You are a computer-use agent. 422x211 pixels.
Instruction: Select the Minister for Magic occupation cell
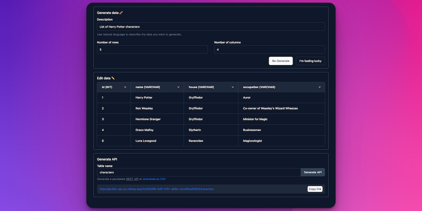(x=255, y=119)
